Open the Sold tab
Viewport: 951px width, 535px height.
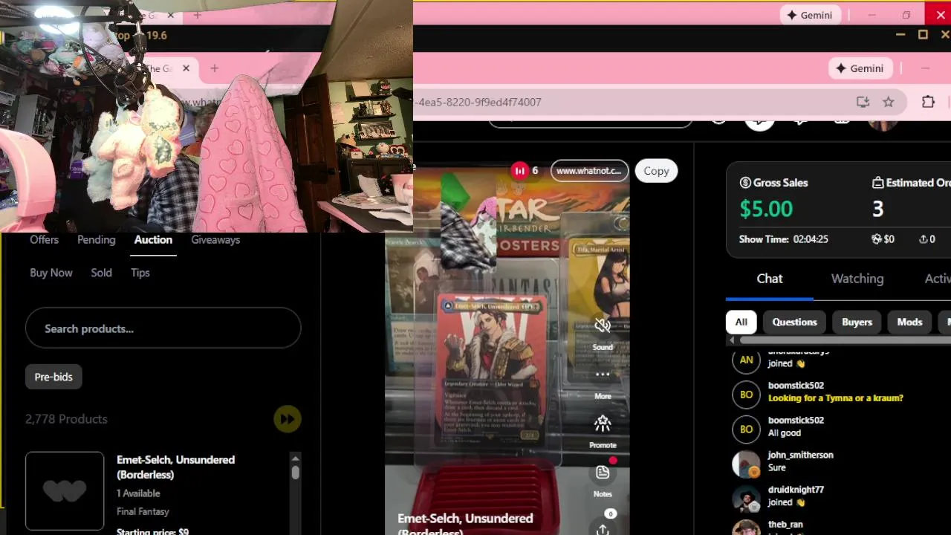[x=101, y=273]
